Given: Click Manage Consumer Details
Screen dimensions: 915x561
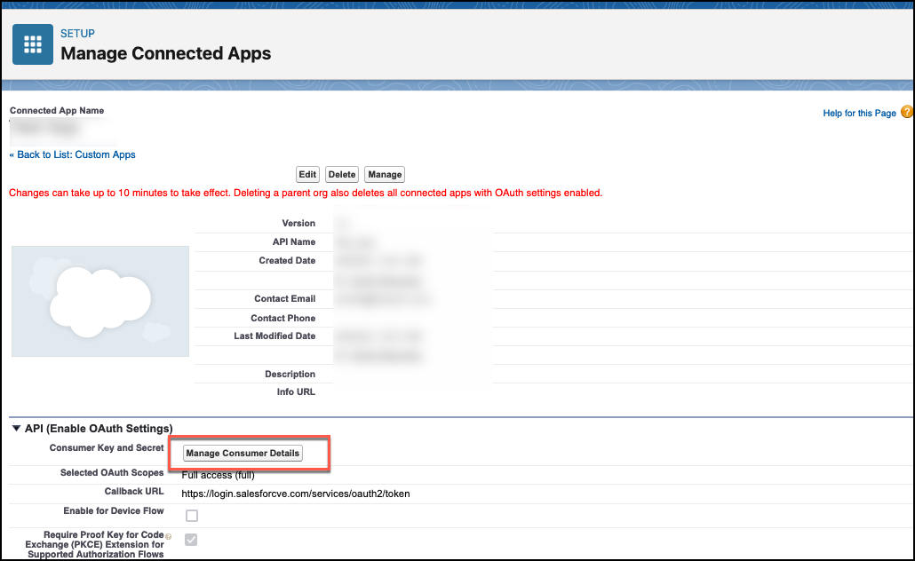Looking at the screenshot, I should pos(242,453).
